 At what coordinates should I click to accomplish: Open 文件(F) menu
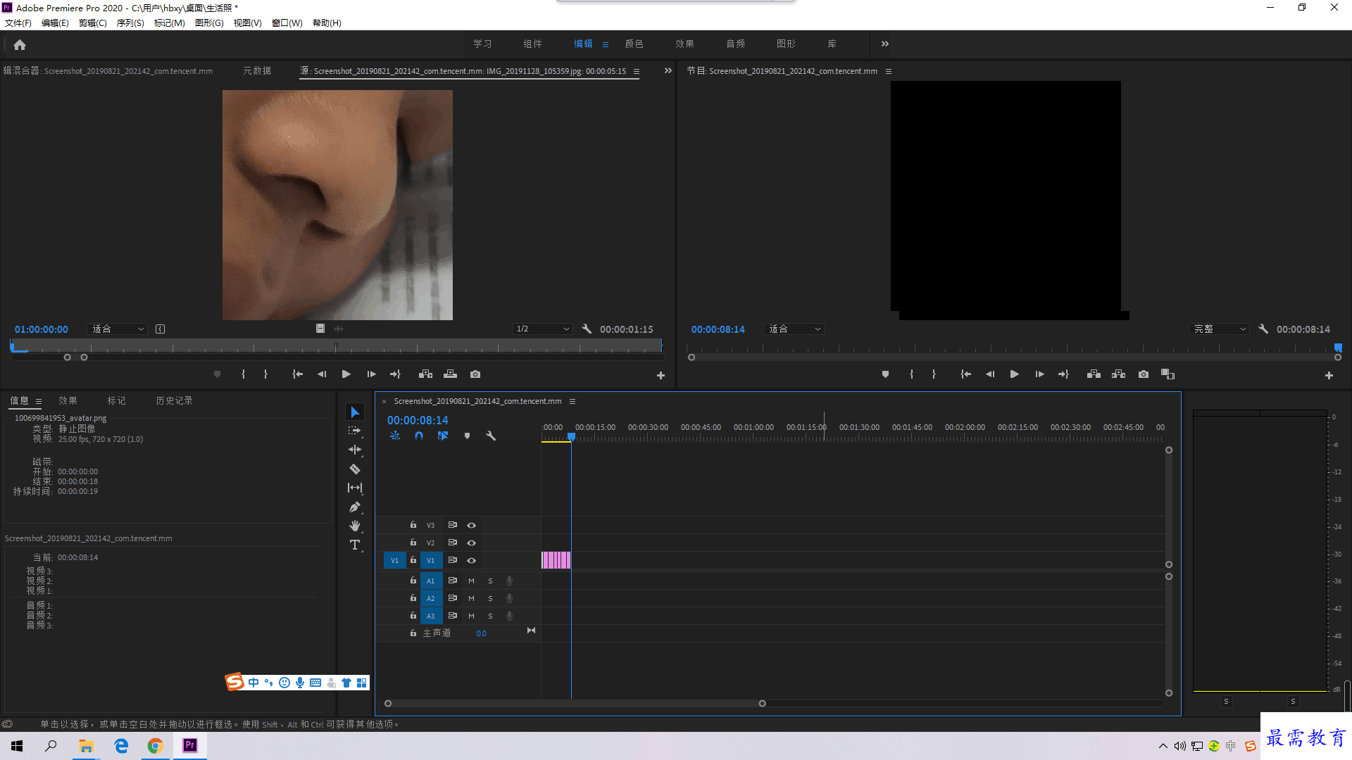[18, 23]
